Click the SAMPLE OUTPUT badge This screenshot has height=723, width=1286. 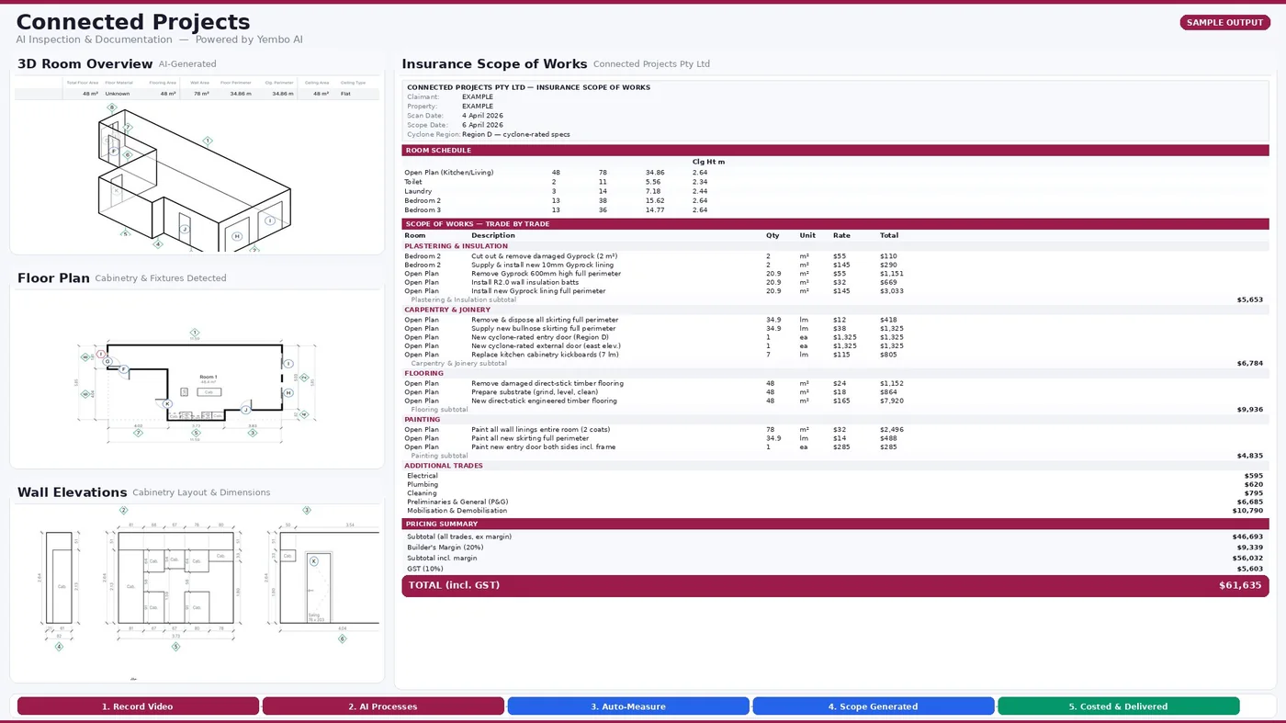tap(1225, 23)
